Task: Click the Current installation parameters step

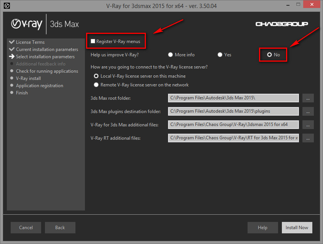Action: point(47,49)
